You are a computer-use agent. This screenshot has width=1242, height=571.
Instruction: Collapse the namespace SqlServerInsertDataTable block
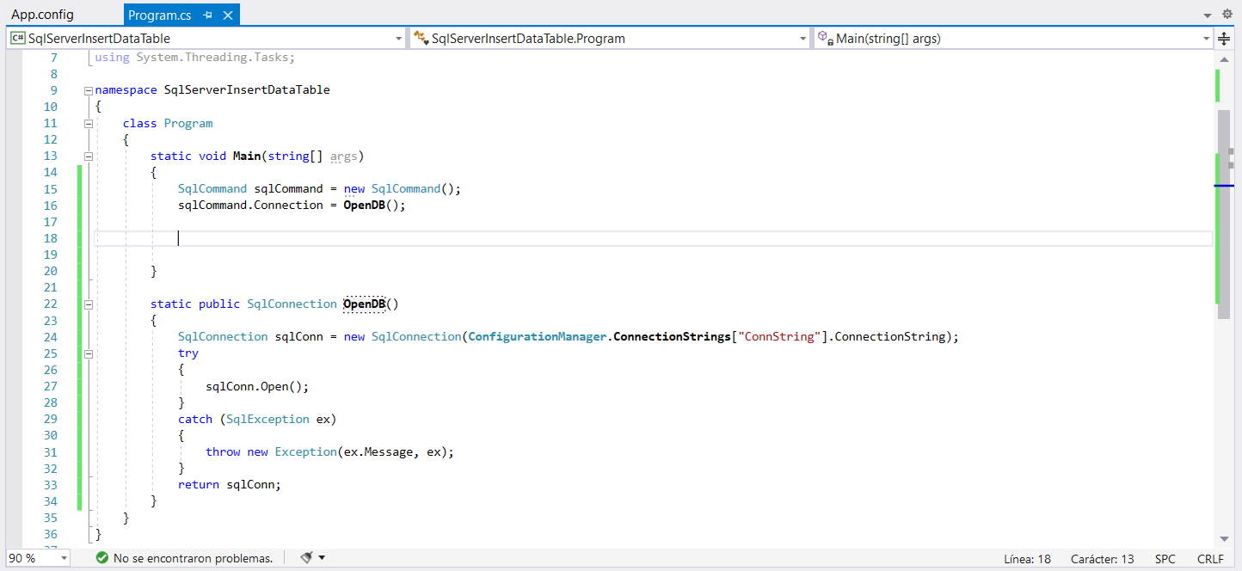pos(88,90)
